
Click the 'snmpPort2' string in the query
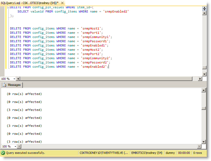coord(91,54)
